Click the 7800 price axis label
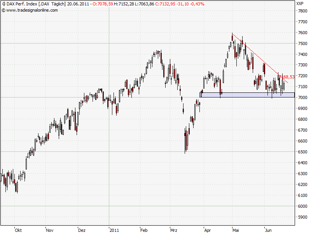 pyautogui.click(x=303, y=11)
